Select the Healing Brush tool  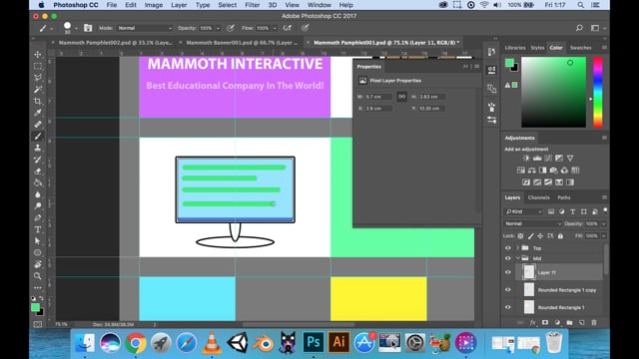(38, 124)
